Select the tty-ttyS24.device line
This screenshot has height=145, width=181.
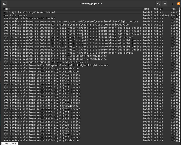tap(42, 122)
